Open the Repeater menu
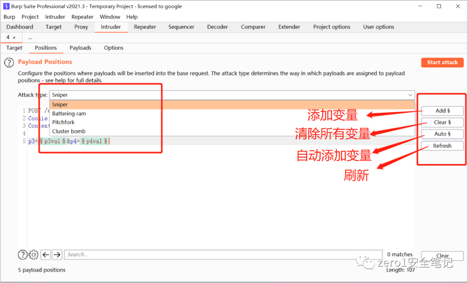 pyautogui.click(x=82, y=17)
